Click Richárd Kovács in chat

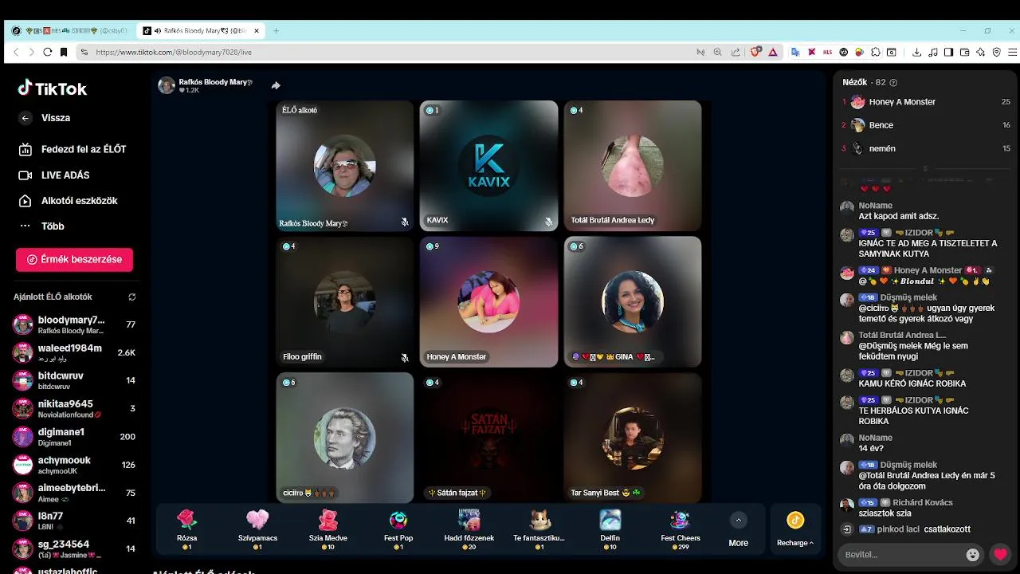click(922, 502)
